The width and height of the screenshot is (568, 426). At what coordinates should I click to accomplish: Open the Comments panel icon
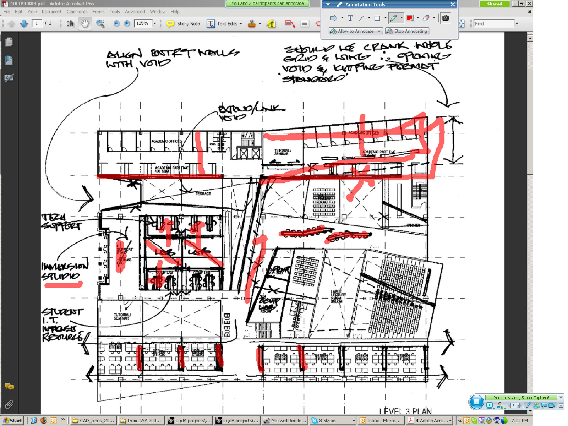(9, 387)
